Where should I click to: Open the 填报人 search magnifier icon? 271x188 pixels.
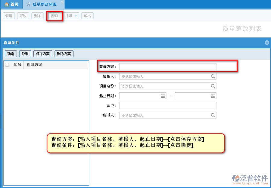213,76
